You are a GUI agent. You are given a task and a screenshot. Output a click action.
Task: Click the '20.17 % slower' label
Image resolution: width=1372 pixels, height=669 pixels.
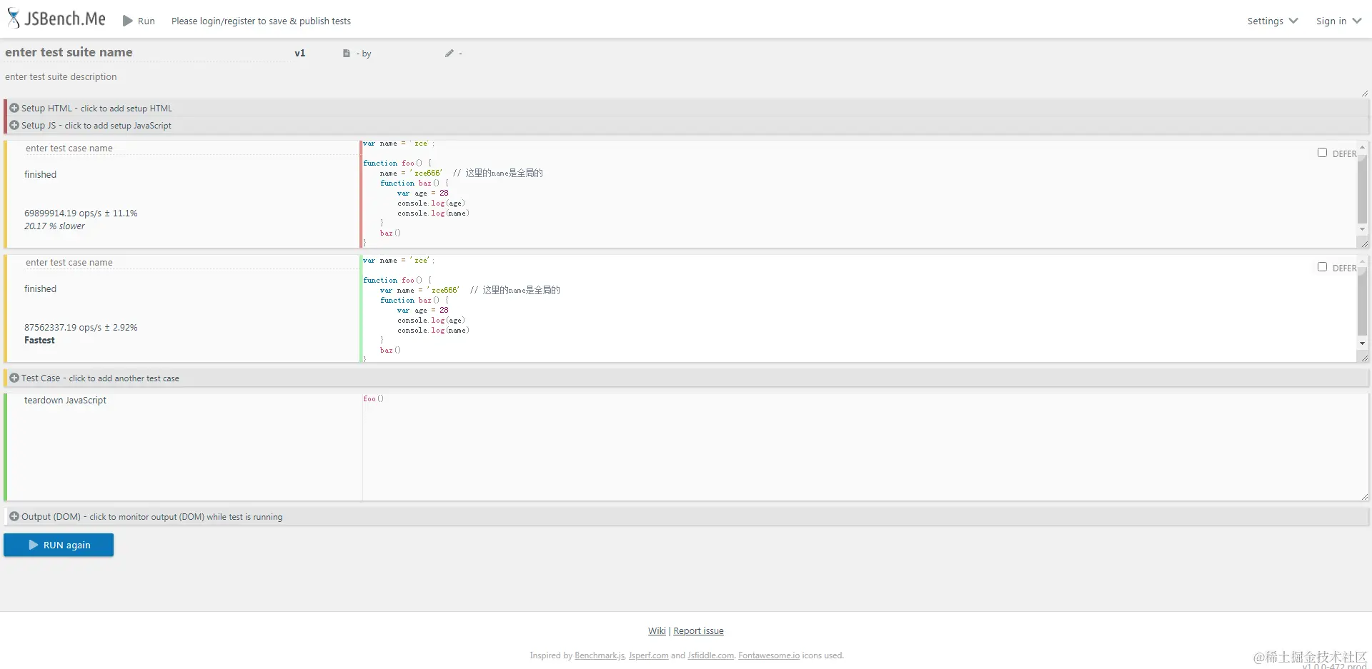pos(54,226)
